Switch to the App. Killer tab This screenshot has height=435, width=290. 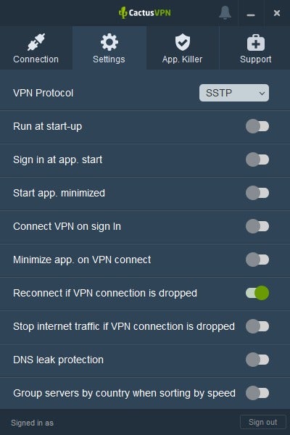pyautogui.click(x=183, y=48)
